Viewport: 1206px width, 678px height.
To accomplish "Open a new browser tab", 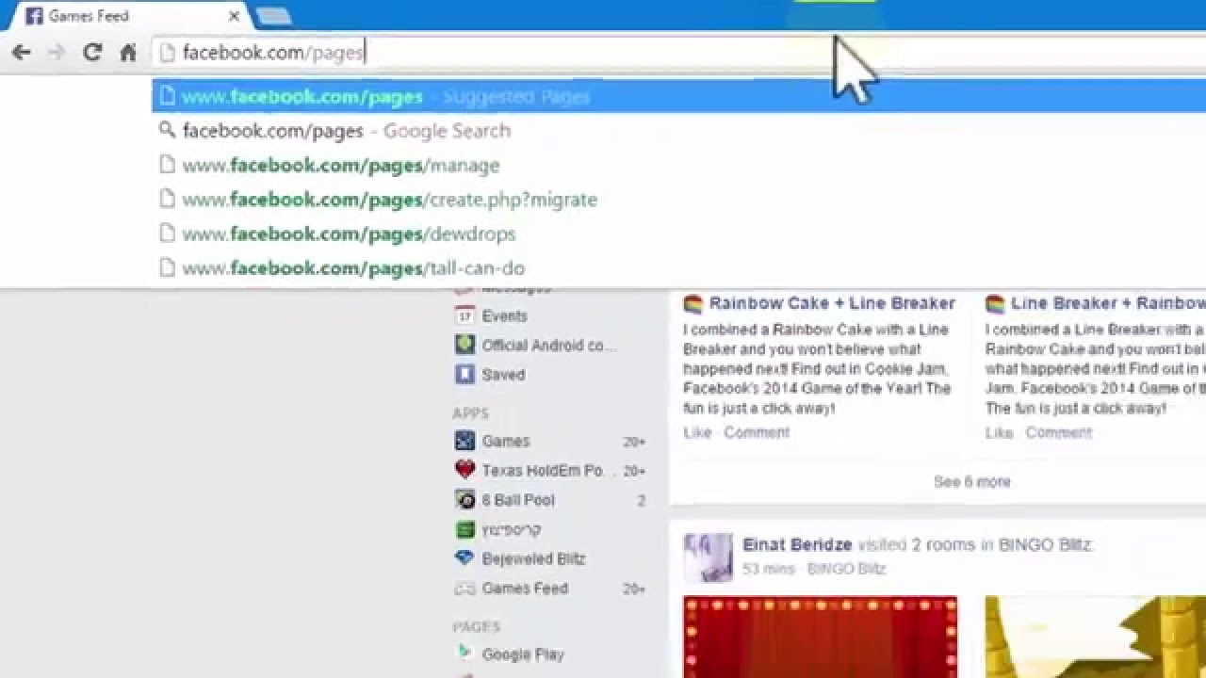I will [x=273, y=16].
